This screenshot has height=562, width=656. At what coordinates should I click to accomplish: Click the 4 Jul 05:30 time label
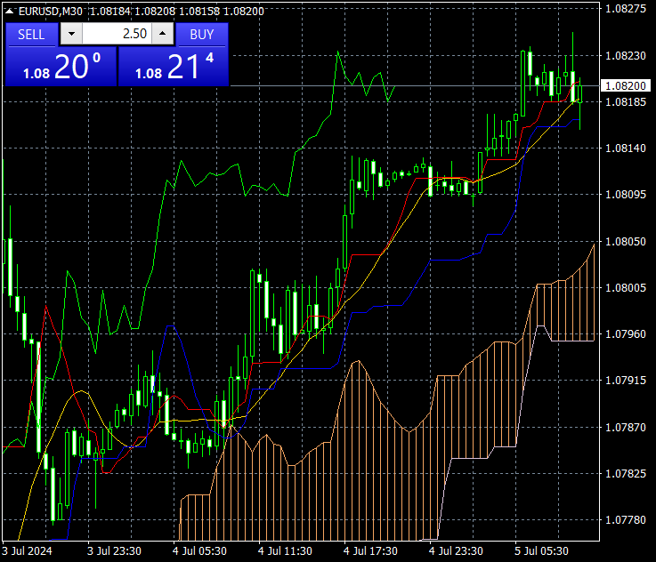click(x=199, y=551)
